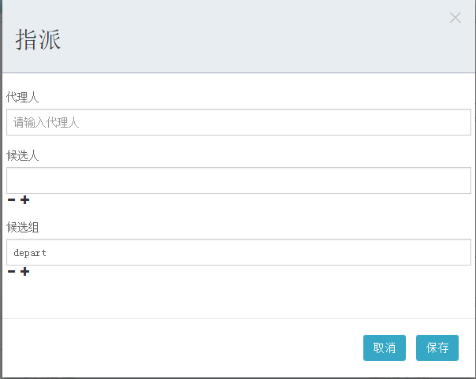Click the 请输入代理人 placeholder text
Viewport: 476px width, 379px height.
pos(46,123)
